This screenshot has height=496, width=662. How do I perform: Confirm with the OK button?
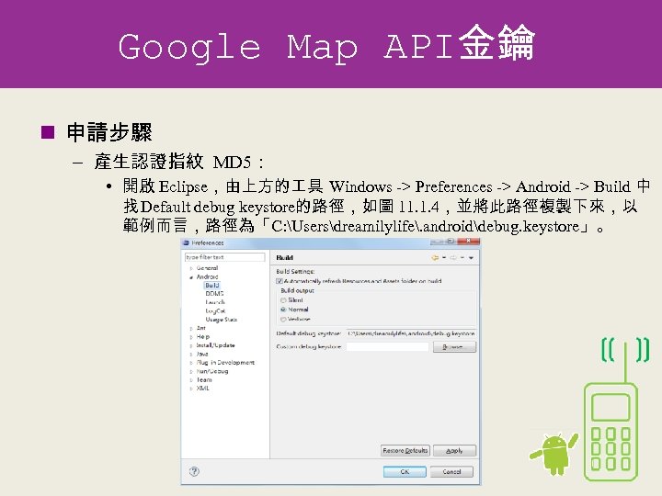(x=405, y=472)
